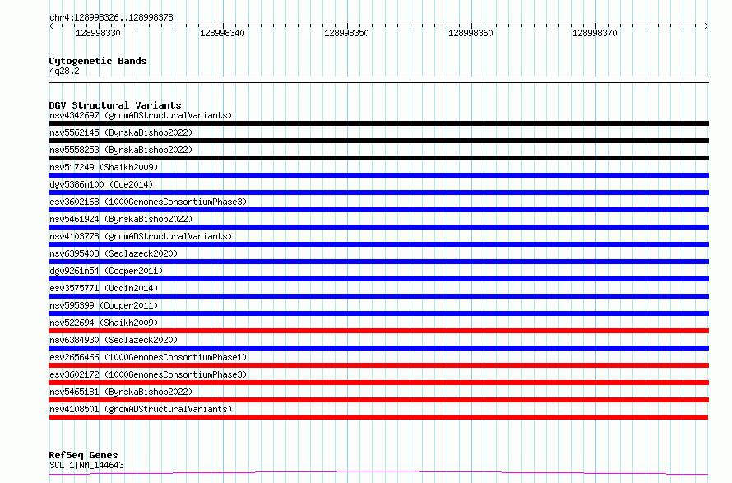The image size is (732, 483).
Task: Click the 4q28.2 band label
Action: pyautogui.click(x=64, y=71)
